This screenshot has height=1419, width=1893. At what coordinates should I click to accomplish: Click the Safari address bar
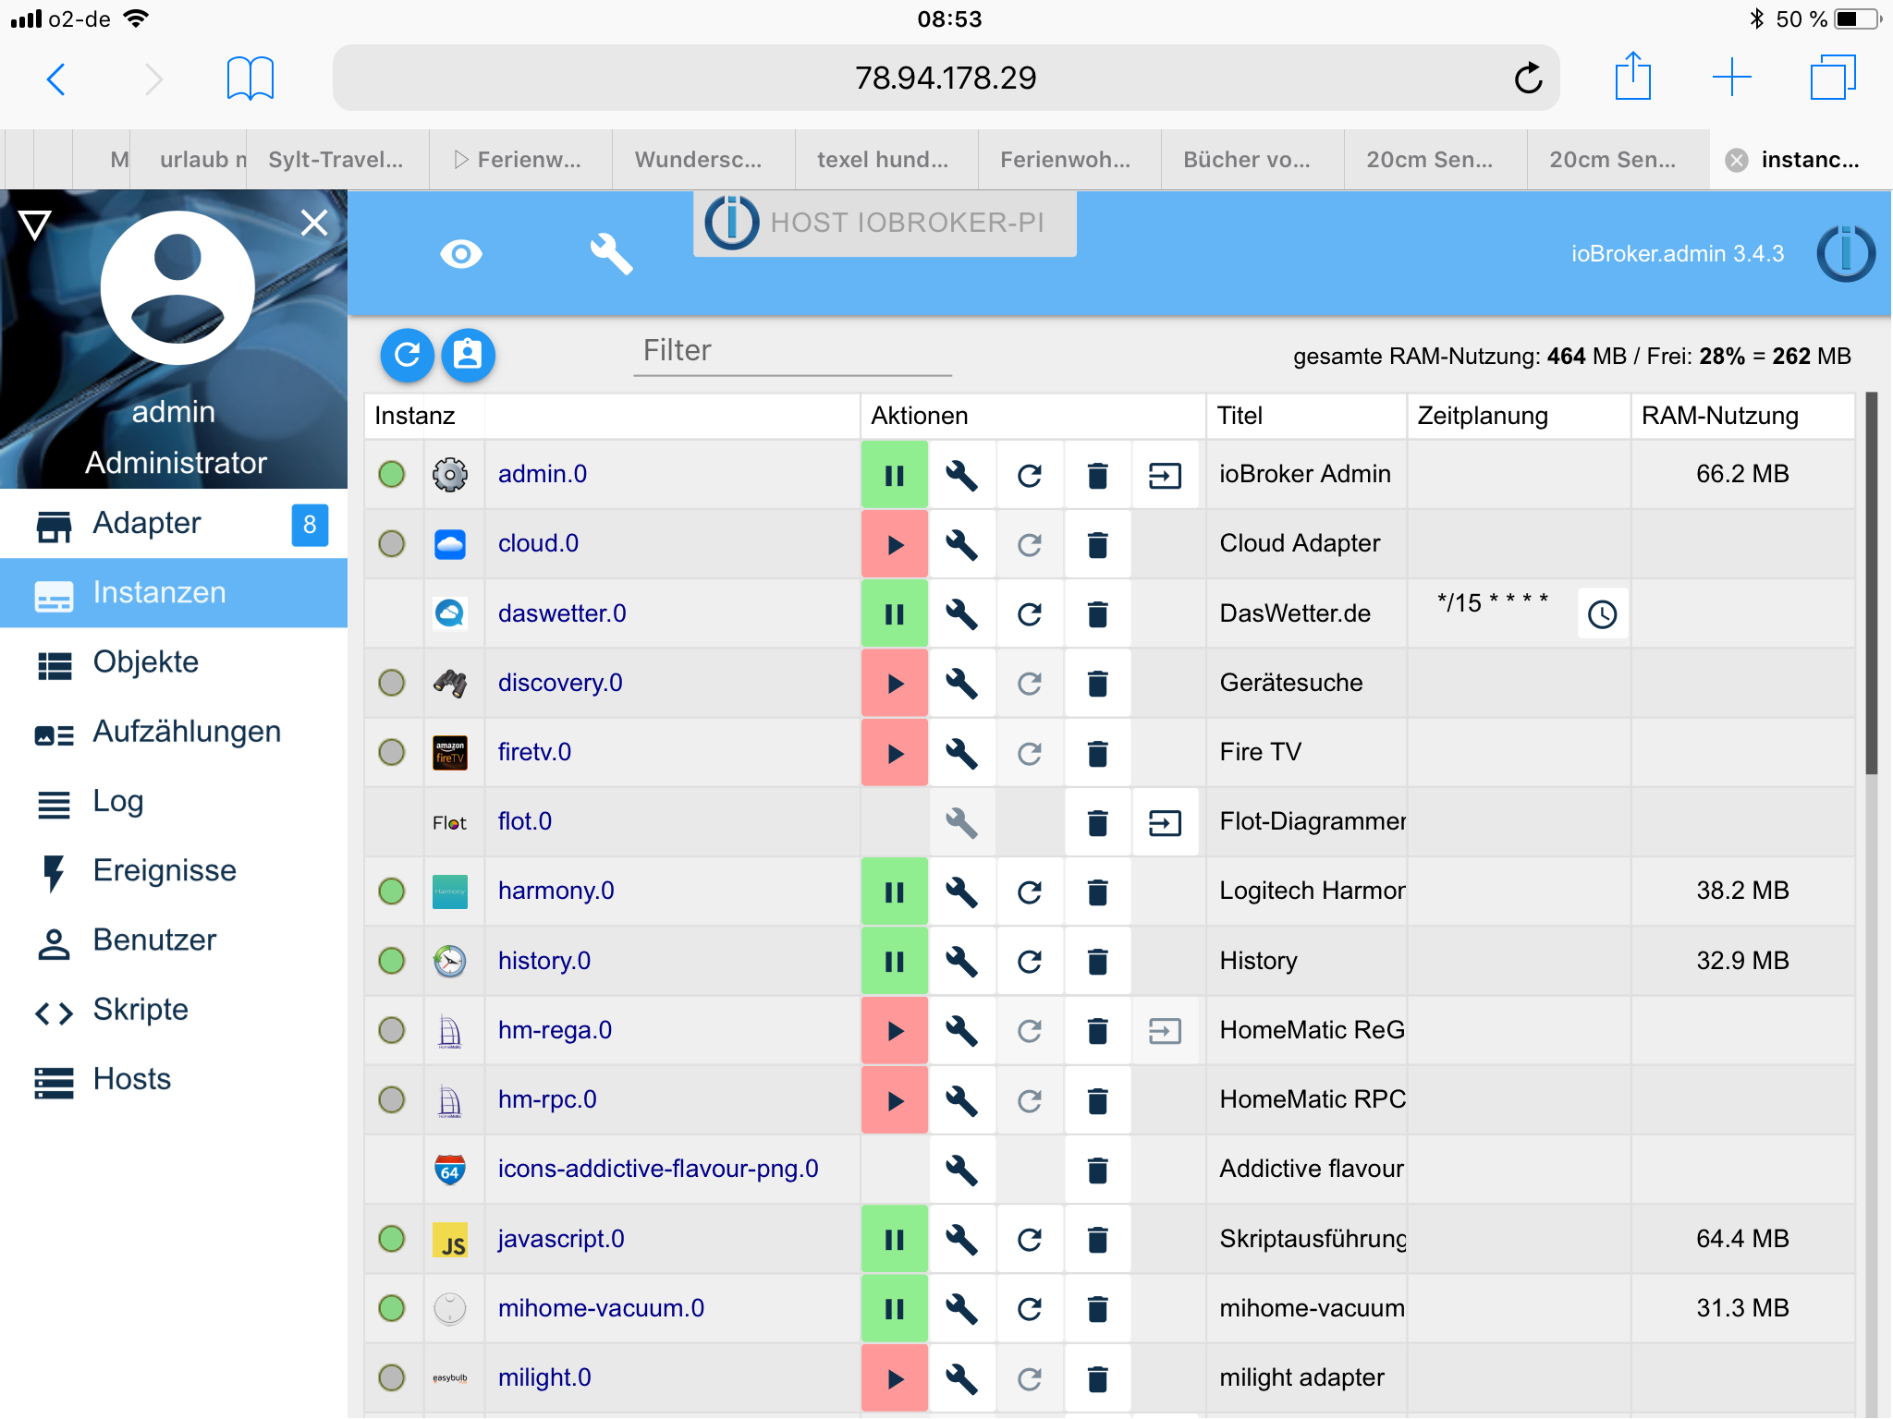point(946,78)
